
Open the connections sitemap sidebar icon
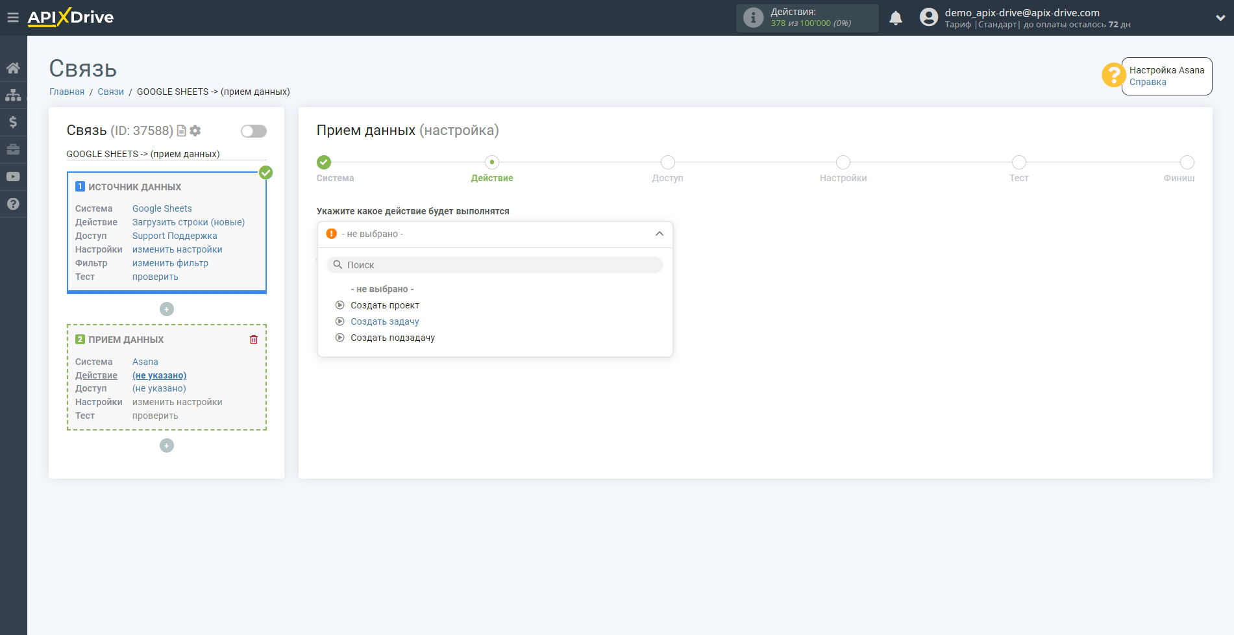click(x=13, y=95)
